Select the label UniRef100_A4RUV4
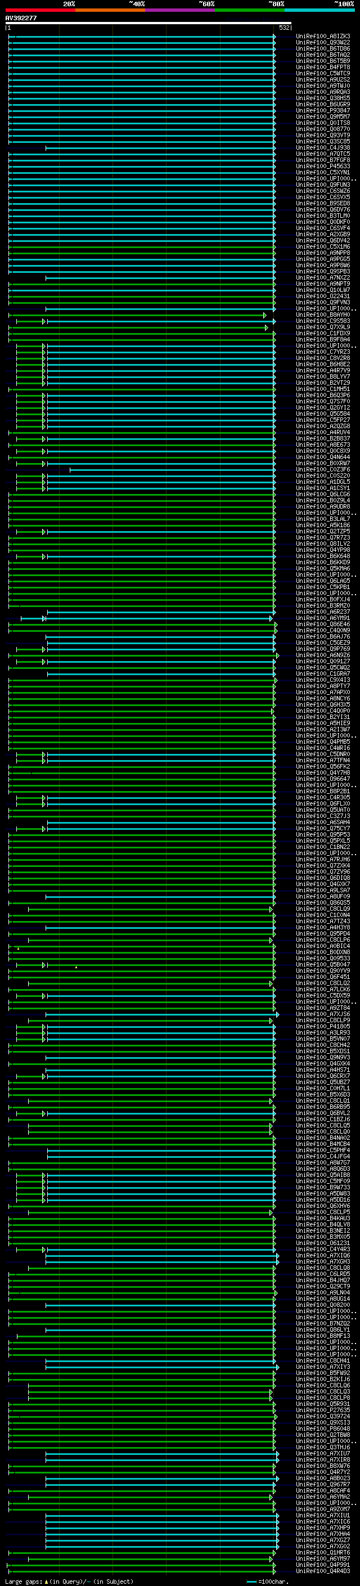The height and width of the screenshot is (1586, 360). coord(323,432)
